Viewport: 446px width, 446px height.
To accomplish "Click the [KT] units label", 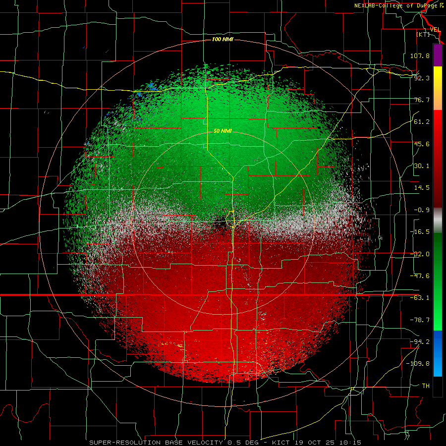I will [x=423, y=34].
